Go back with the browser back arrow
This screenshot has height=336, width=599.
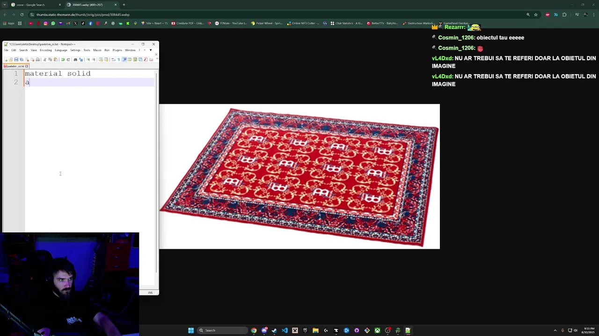click(5, 14)
